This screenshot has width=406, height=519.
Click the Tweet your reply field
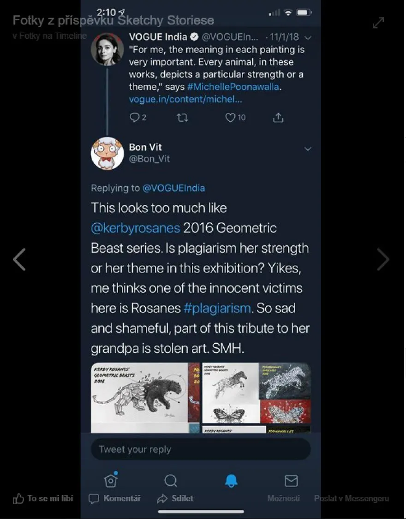(201, 449)
